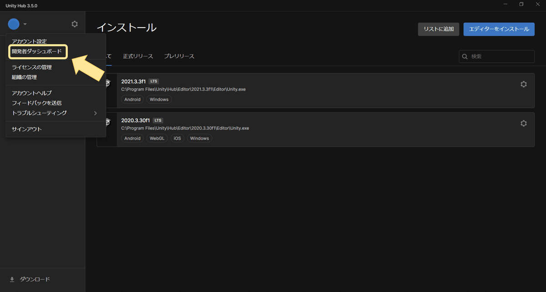Click the インストール page heading
546x292 pixels.
pos(126,27)
